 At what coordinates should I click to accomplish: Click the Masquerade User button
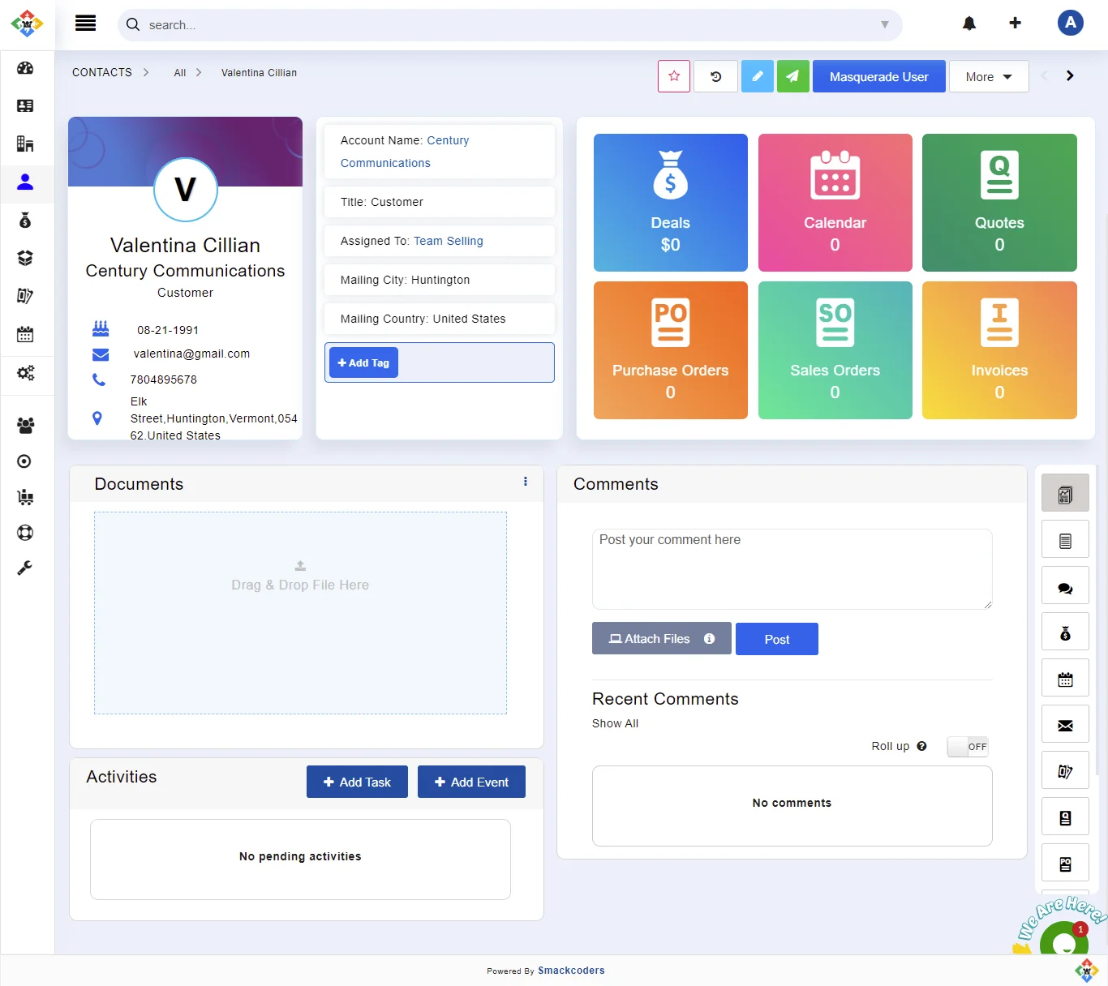[878, 76]
